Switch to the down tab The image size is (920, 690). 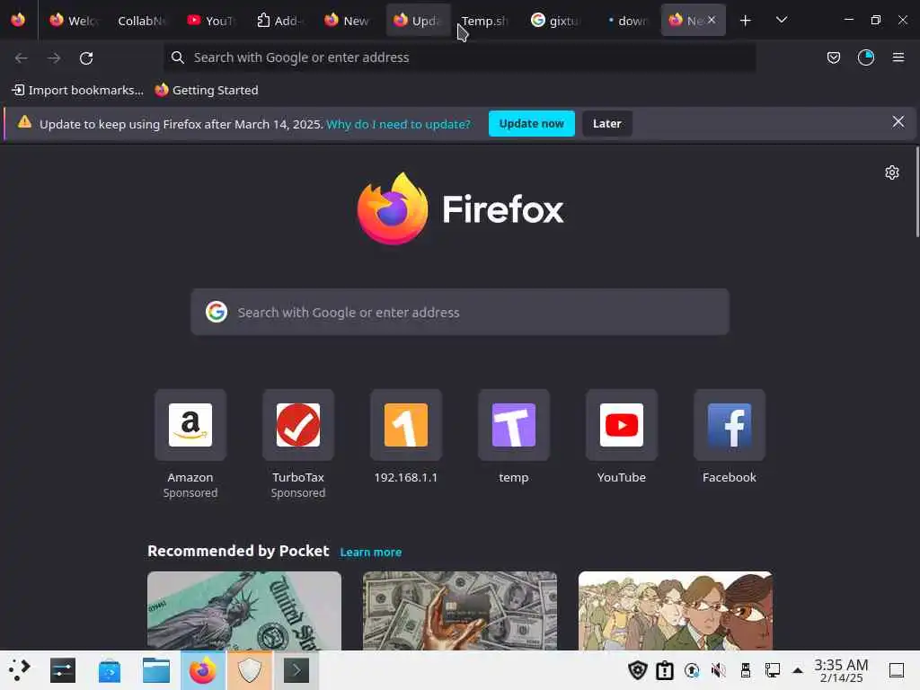click(x=624, y=21)
